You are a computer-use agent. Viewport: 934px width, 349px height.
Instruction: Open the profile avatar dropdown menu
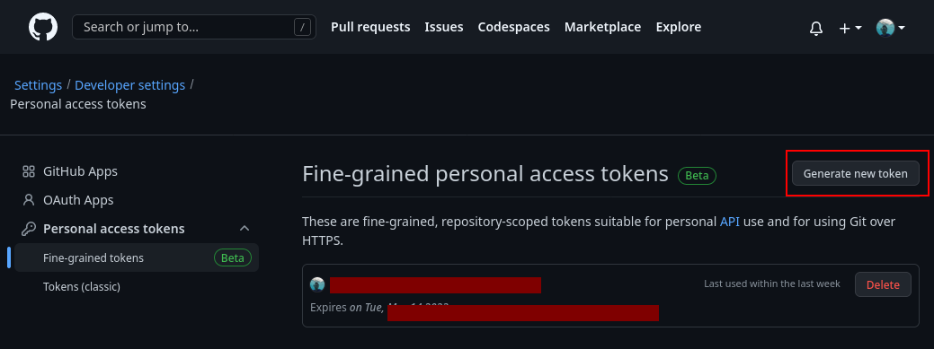click(x=891, y=28)
